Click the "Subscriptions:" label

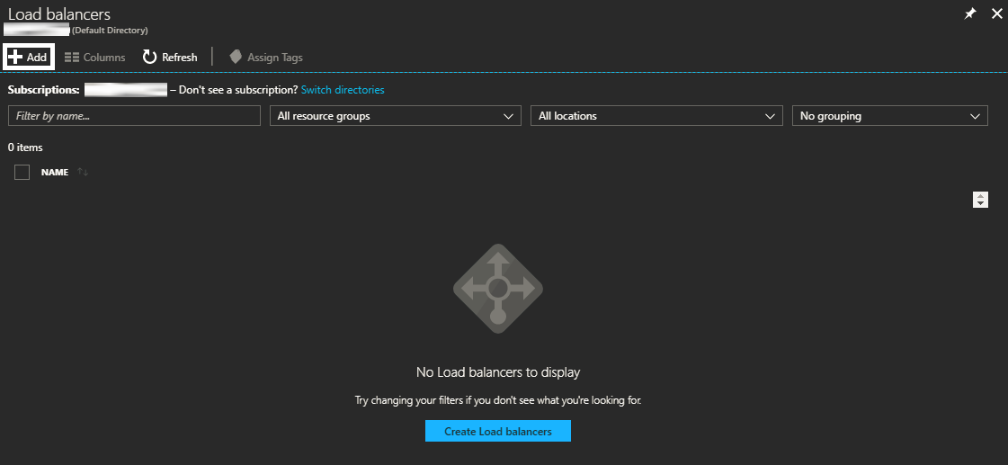pyautogui.click(x=44, y=90)
